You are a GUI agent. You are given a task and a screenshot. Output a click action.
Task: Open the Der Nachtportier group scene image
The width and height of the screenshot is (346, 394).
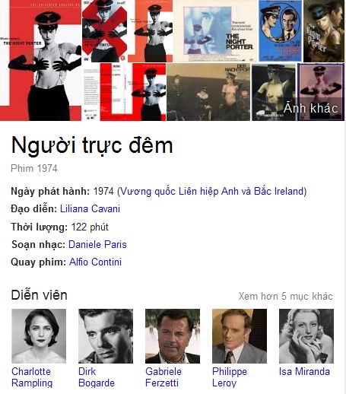(208, 92)
